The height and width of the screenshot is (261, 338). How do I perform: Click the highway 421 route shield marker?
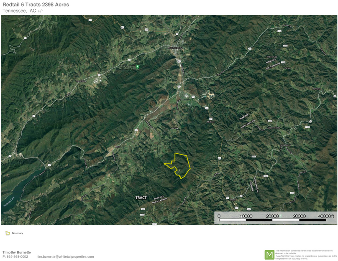[179, 61]
